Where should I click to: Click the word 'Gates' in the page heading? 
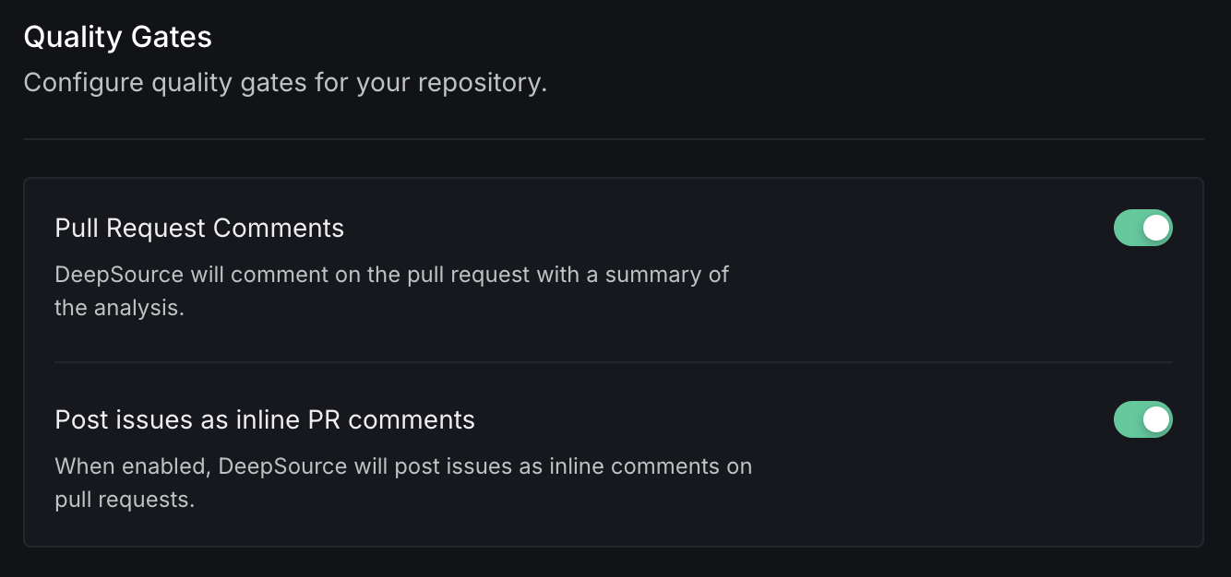point(172,37)
